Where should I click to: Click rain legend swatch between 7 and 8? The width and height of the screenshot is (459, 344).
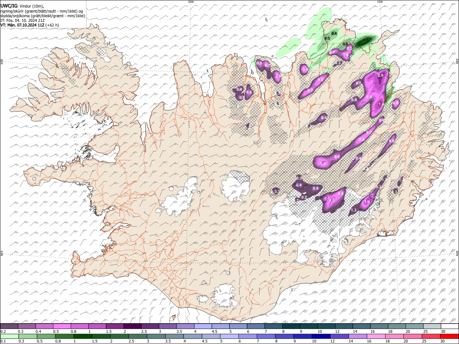tap(266, 336)
